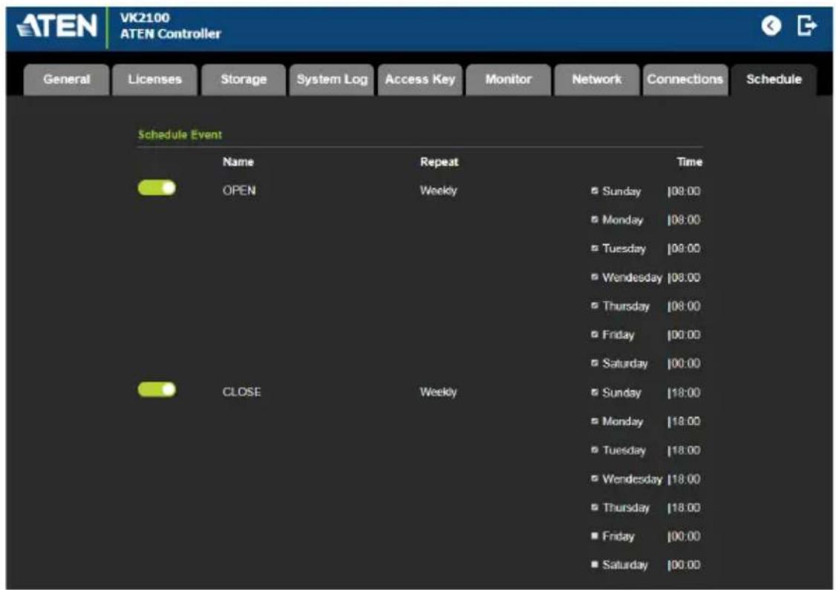The width and height of the screenshot is (836, 590).
Task: Click the CLOSE event name
Action: tap(241, 392)
